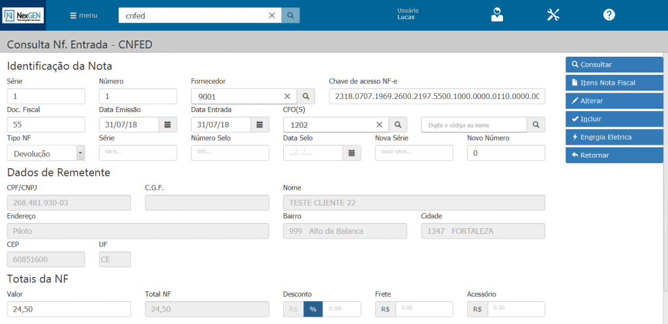The image size is (668, 324).
Task: Search Fornecedor with magnifier icon
Action: coord(305,96)
